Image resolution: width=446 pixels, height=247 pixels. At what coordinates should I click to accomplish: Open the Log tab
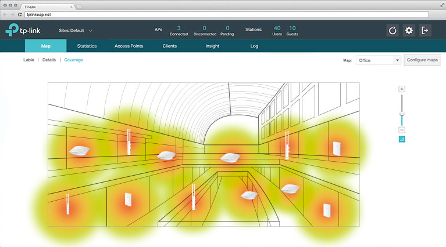254,46
